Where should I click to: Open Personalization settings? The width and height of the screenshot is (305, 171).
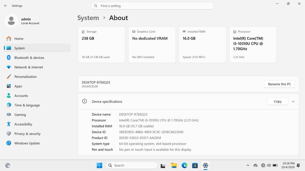pyautogui.click(x=37, y=77)
